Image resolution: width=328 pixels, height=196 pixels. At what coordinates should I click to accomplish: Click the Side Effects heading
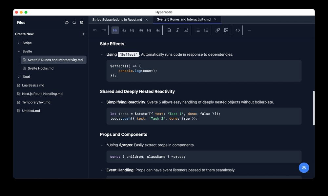pyautogui.click(x=112, y=44)
